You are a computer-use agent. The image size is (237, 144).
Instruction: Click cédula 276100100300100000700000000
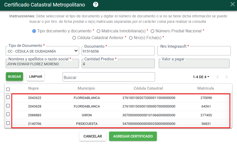(x=149, y=106)
